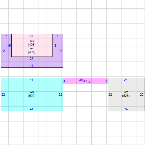Click the upper 30 dimension left of A1 label
This screenshot has width=145, height=145.
pos(81,80)
